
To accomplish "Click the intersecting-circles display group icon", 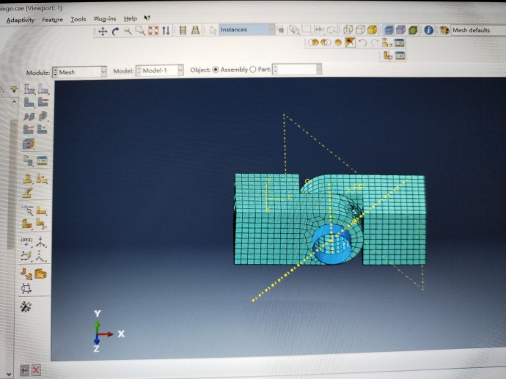I will click(326, 43).
